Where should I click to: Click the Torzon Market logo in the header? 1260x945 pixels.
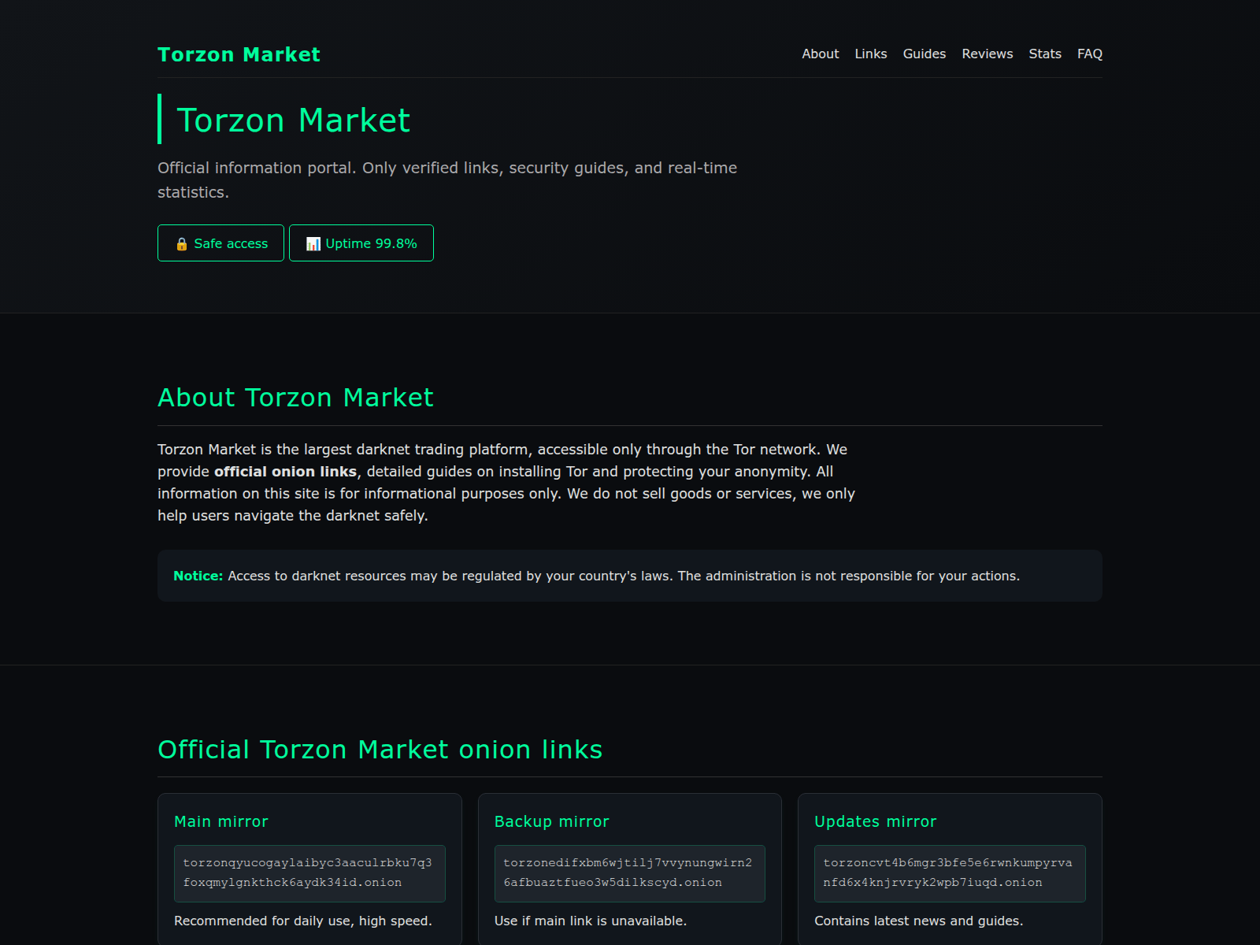(x=239, y=54)
